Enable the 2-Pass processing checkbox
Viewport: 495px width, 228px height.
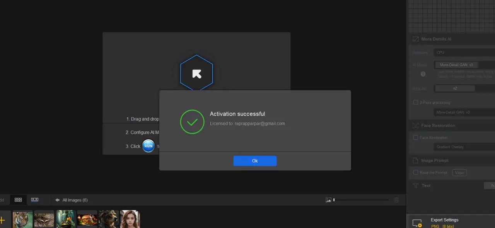(416, 102)
